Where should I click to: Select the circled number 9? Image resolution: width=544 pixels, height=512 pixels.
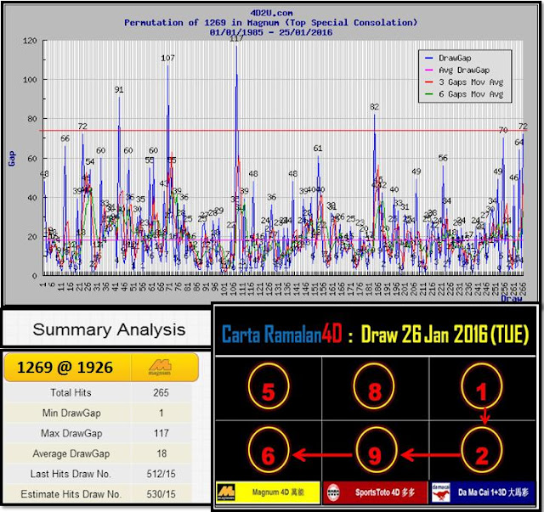tap(376, 451)
